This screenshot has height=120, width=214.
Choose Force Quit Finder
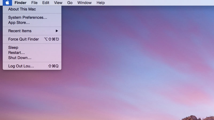coord(24,39)
